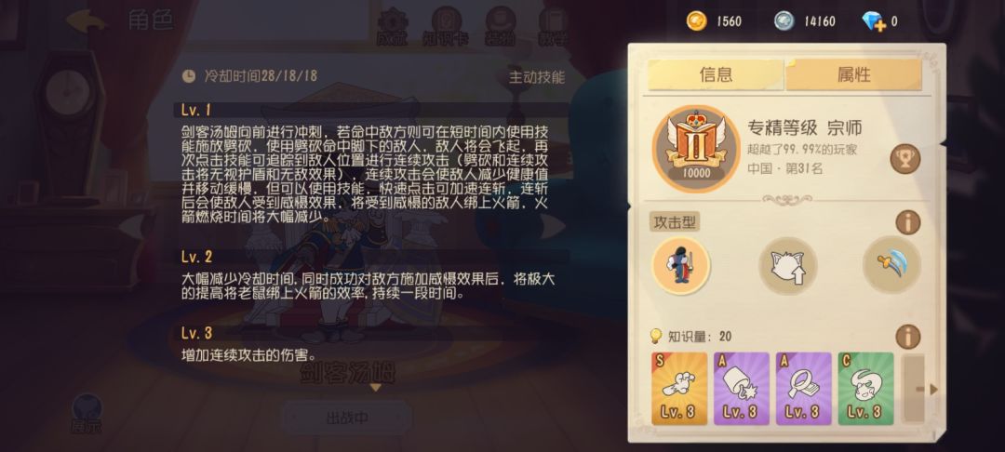Tap the info icon beside 知识量
This screenshot has height=452, width=1005.
907,337
